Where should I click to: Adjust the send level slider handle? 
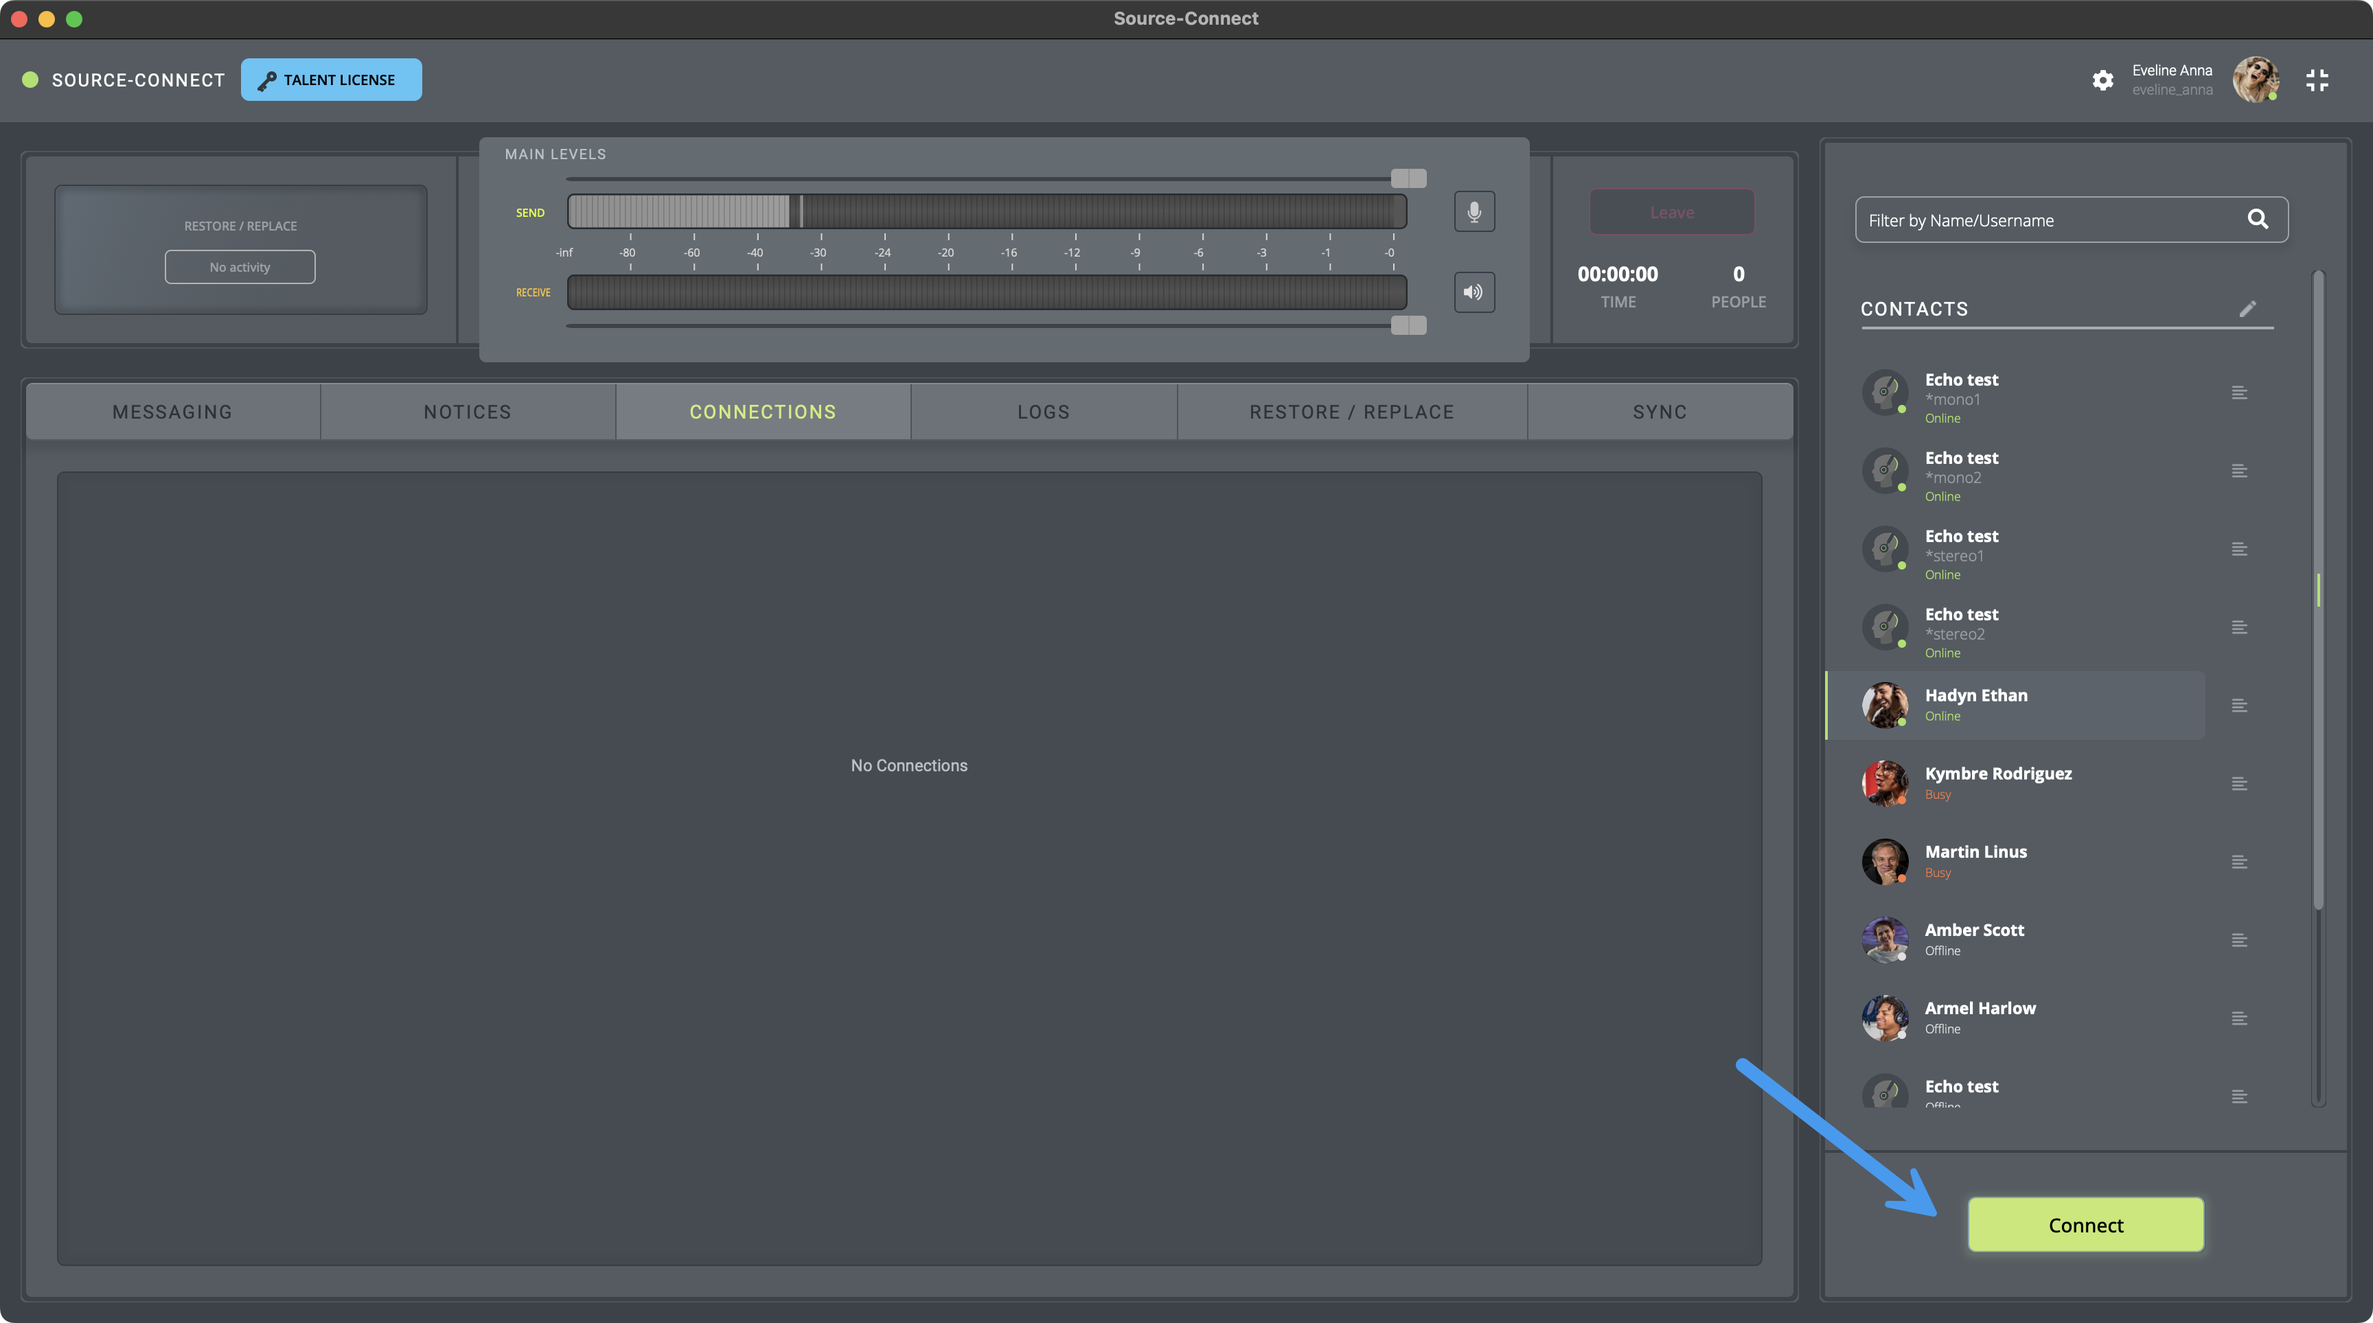1408,178
